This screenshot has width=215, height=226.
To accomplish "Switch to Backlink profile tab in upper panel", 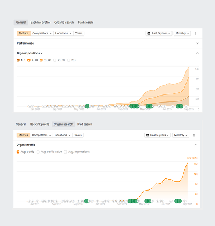I will 40,23.
